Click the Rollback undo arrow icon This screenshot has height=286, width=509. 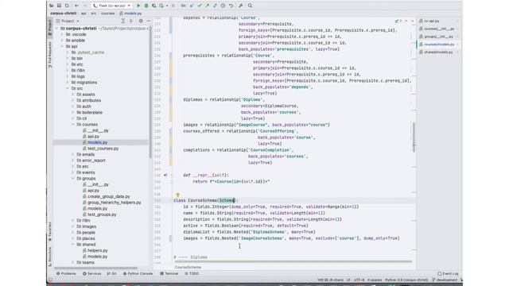[231, 6]
